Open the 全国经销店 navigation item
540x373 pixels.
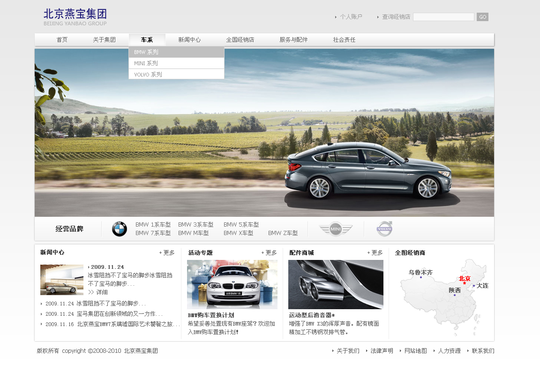tap(240, 39)
